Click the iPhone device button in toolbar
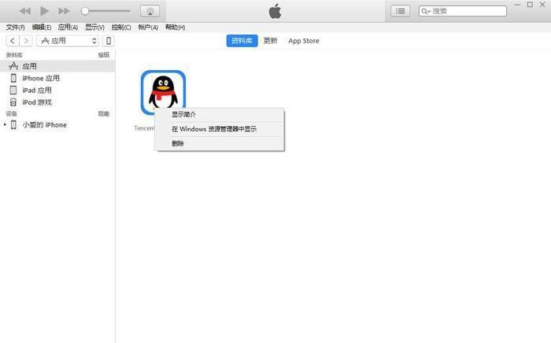Viewport: 551px width, 343px height. point(109,41)
